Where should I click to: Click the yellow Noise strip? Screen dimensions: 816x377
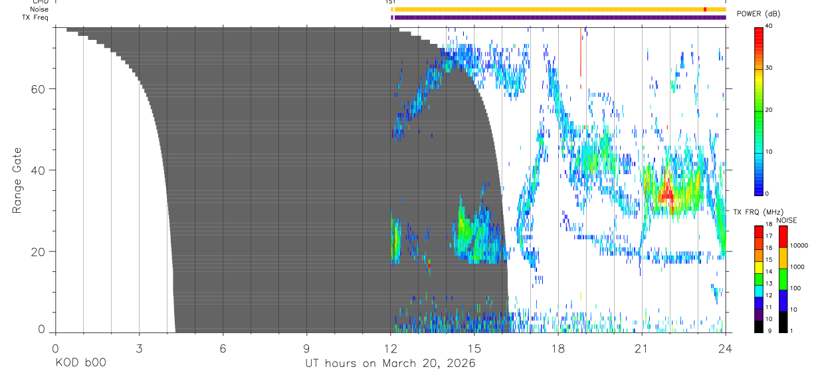[x=558, y=9]
